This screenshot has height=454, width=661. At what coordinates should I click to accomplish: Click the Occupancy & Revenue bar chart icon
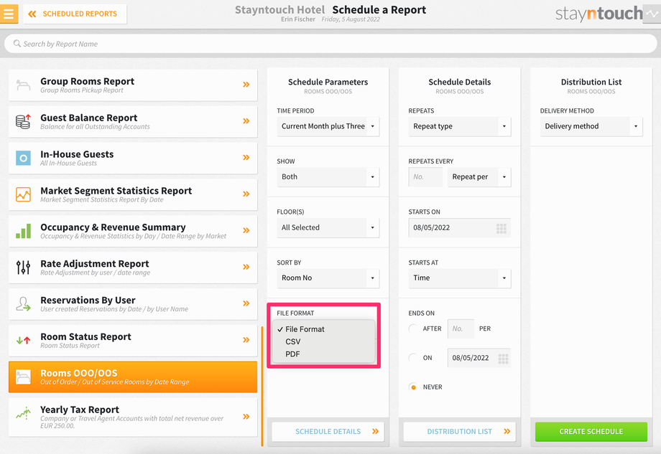(23, 231)
